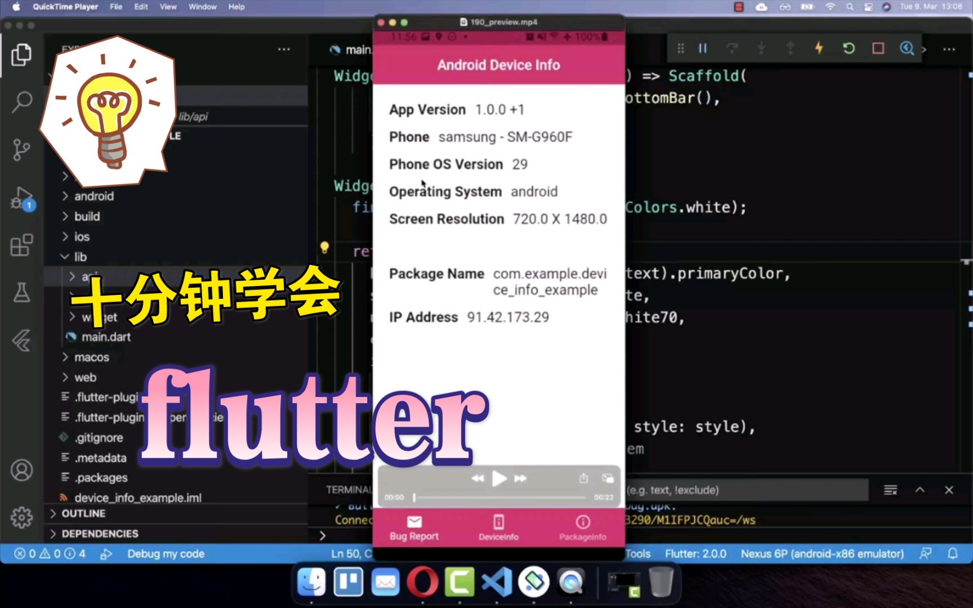Open the Search view in activity bar
This screenshot has height=608, width=973.
[21, 102]
